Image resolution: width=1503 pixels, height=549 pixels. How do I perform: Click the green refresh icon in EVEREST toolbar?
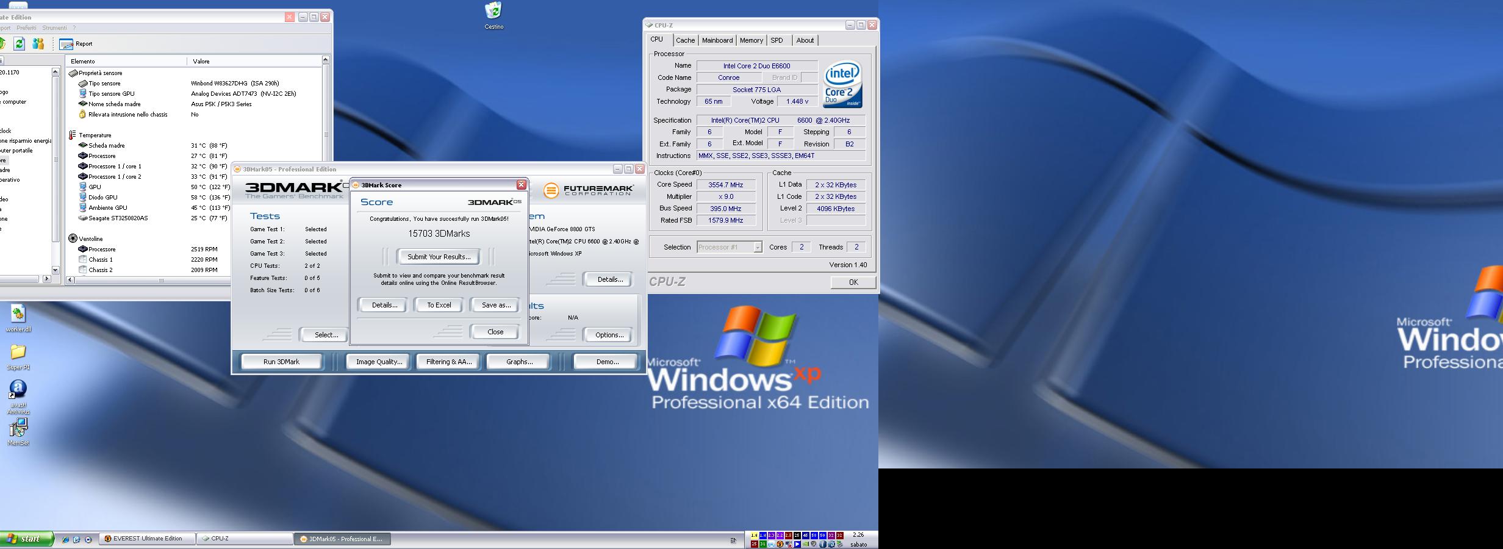(x=20, y=43)
